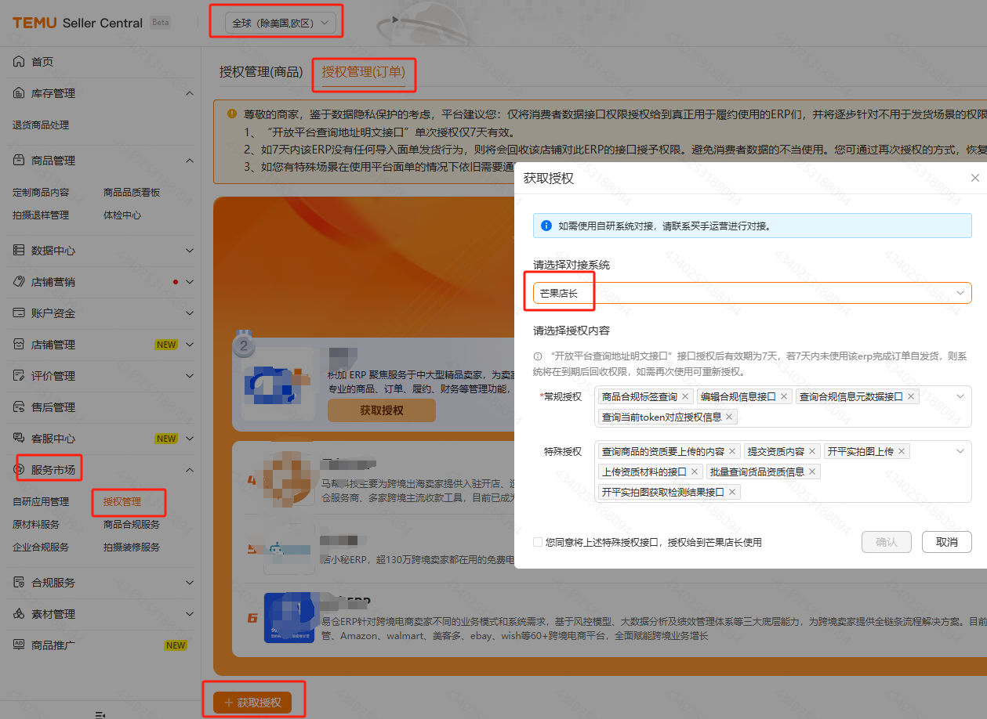Click the 客服中心 chat icon
The image size is (987, 719).
click(x=19, y=439)
